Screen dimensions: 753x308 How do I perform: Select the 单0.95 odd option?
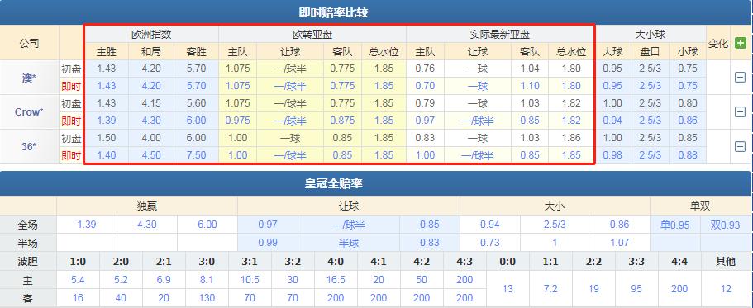pos(674,225)
